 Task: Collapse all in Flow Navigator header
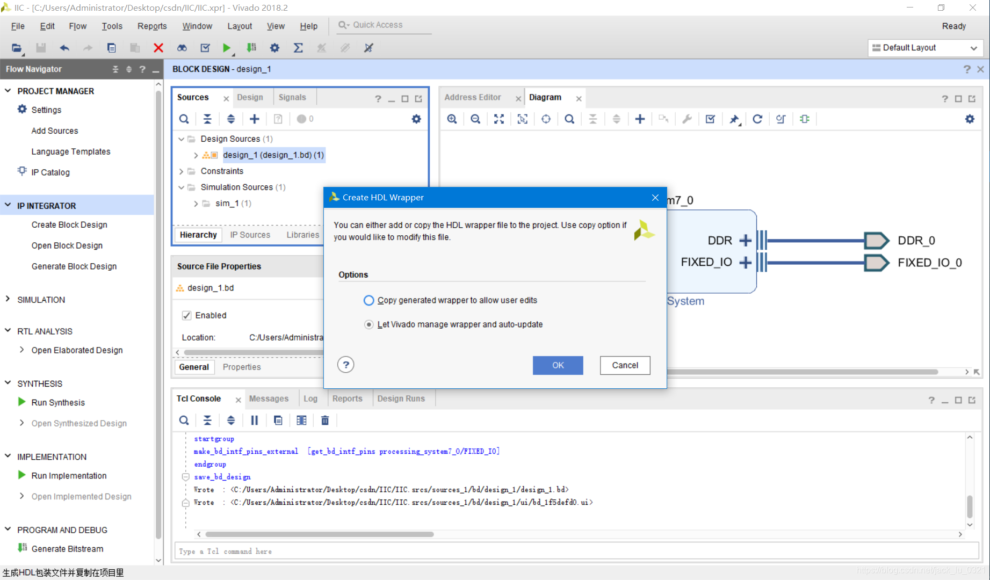point(115,69)
